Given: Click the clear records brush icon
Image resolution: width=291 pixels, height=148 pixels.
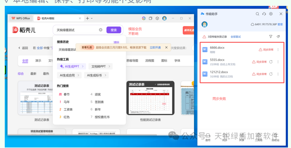Looking at the screenshot, I should tap(278, 36).
